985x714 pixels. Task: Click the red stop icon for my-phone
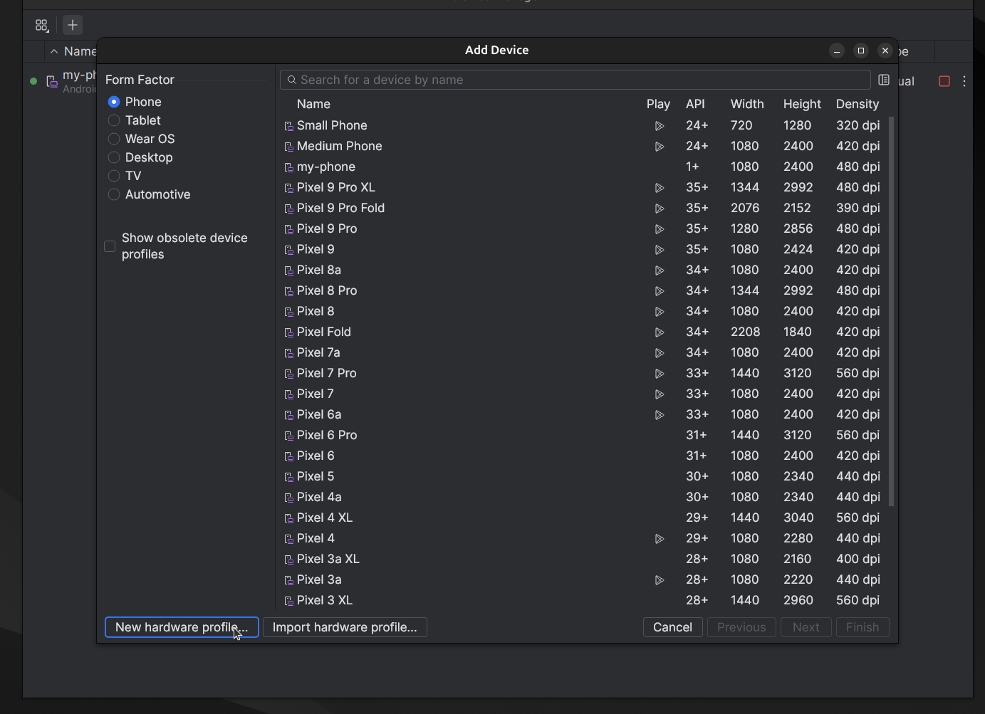click(944, 81)
